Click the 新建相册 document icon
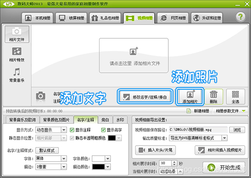 click(189, 111)
